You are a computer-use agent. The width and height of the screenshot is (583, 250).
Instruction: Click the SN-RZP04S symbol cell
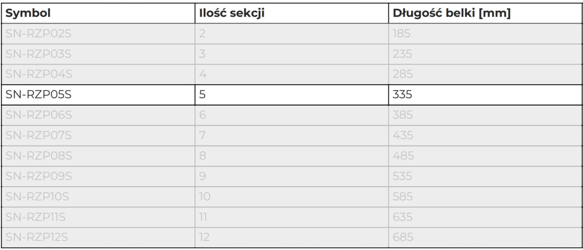point(38,74)
